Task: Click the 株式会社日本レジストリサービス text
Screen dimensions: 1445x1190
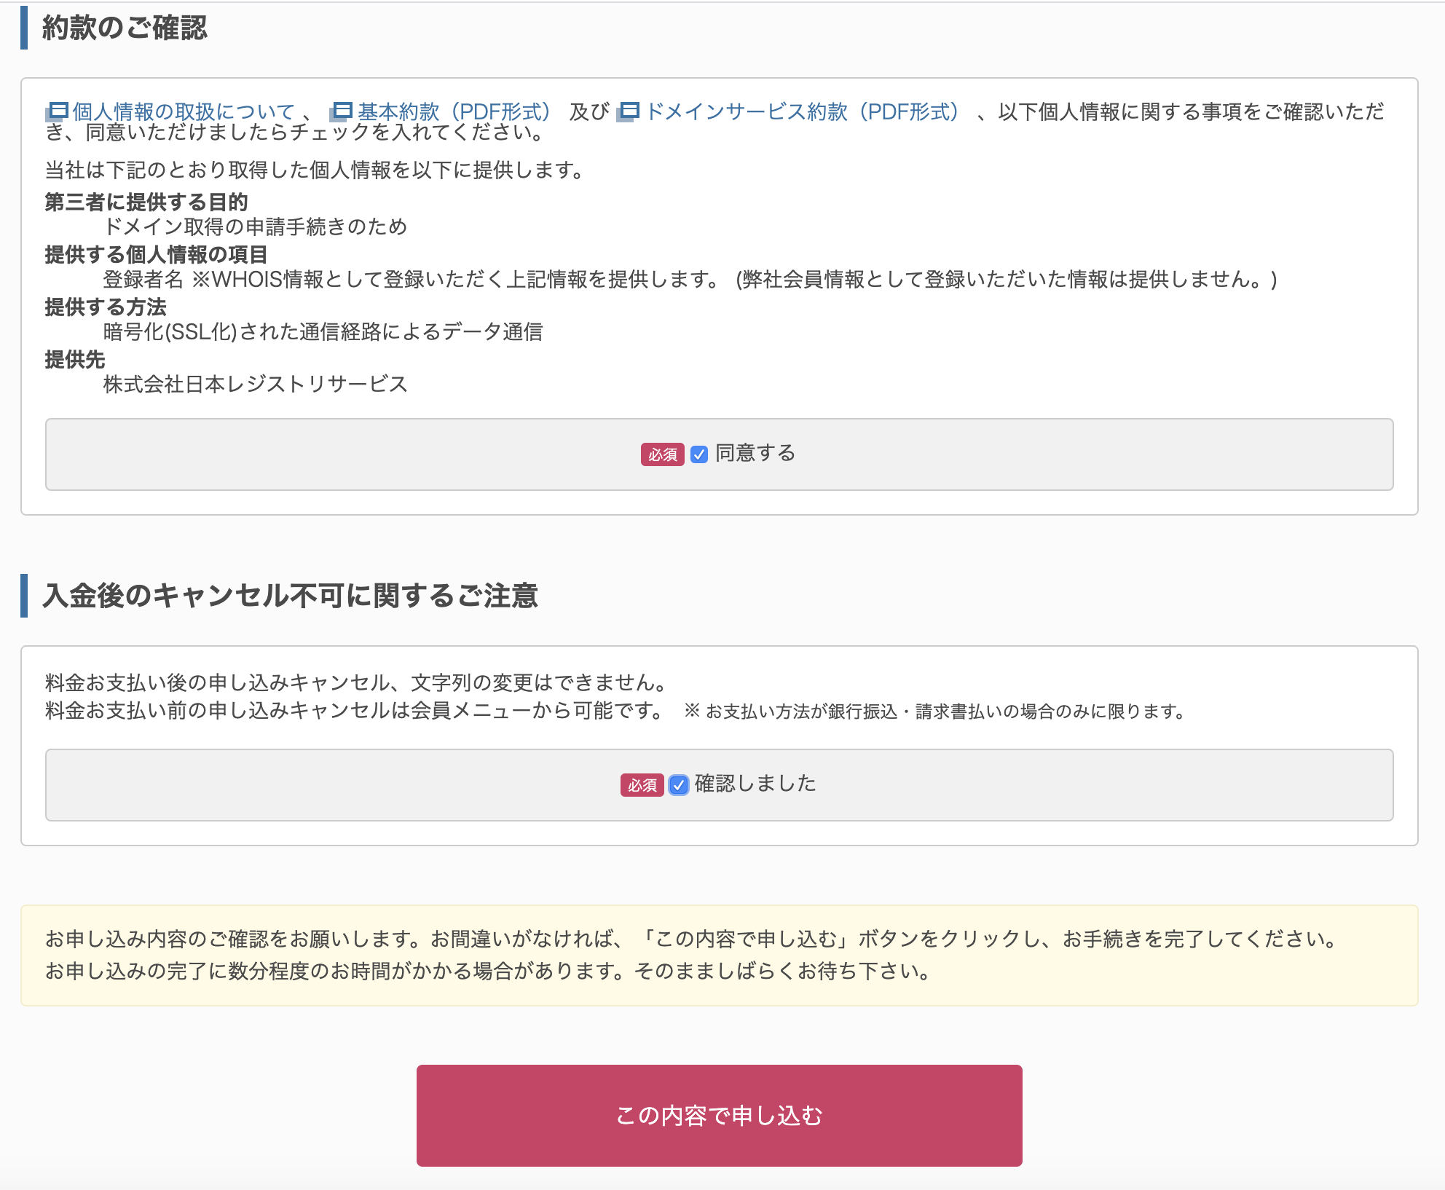Action: (x=255, y=384)
